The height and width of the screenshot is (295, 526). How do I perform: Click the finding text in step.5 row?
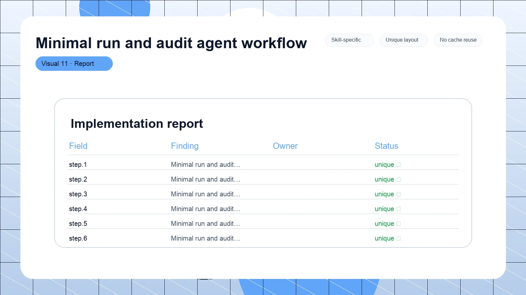click(205, 224)
